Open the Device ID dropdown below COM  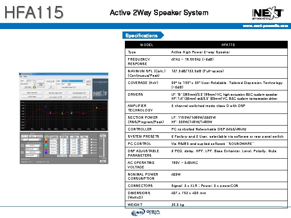[x=31, y=84]
